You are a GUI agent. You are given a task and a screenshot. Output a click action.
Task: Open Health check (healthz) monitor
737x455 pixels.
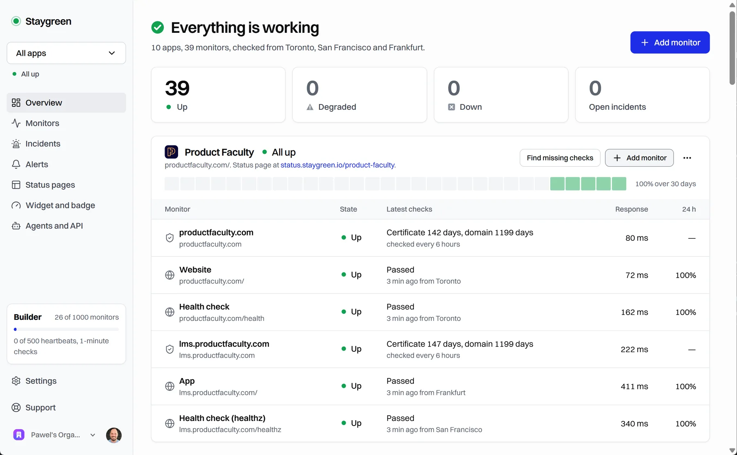point(430,423)
